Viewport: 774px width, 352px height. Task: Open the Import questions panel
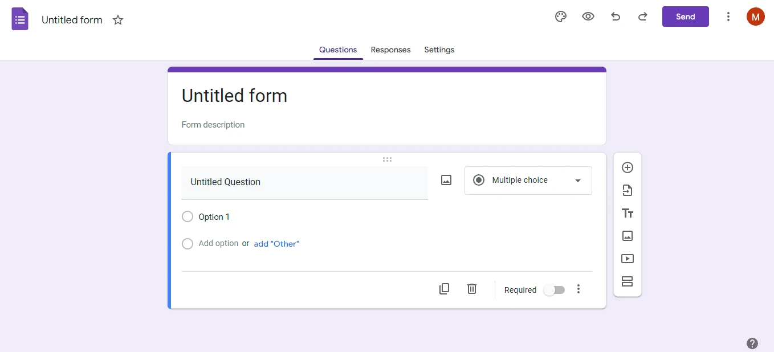click(628, 190)
